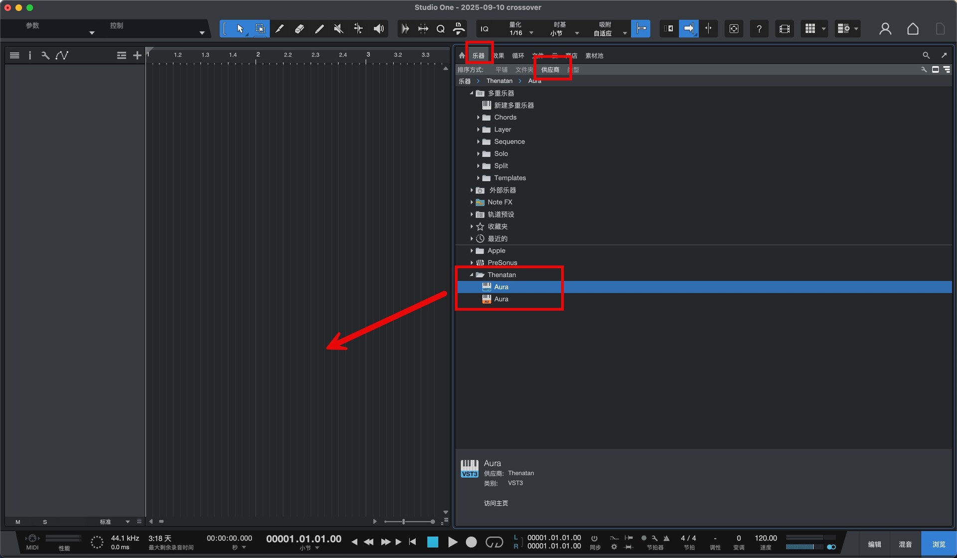Collapse the 多重乐器 folder
Image resolution: width=957 pixels, height=558 pixels.
coord(472,93)
